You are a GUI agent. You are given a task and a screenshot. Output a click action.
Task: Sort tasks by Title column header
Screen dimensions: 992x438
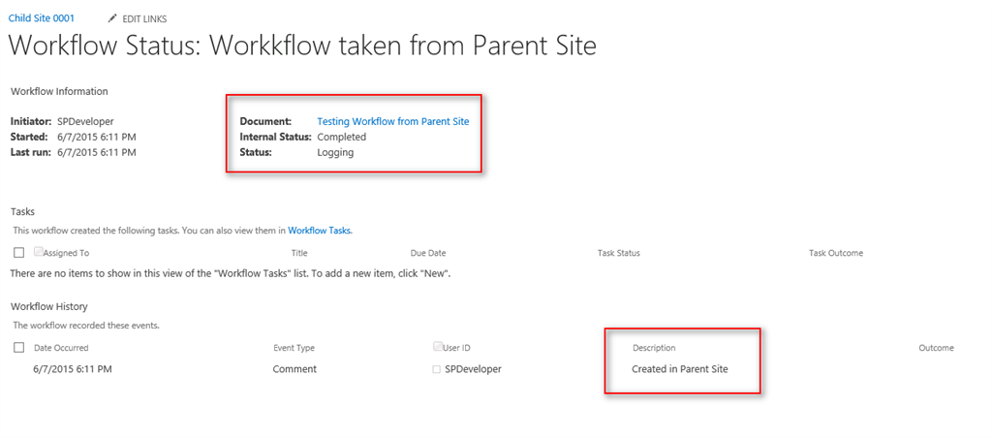[299, 253]
